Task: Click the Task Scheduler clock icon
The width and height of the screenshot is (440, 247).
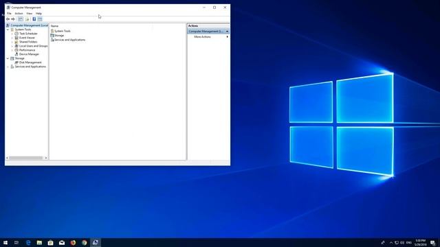Action: [16, 34]
